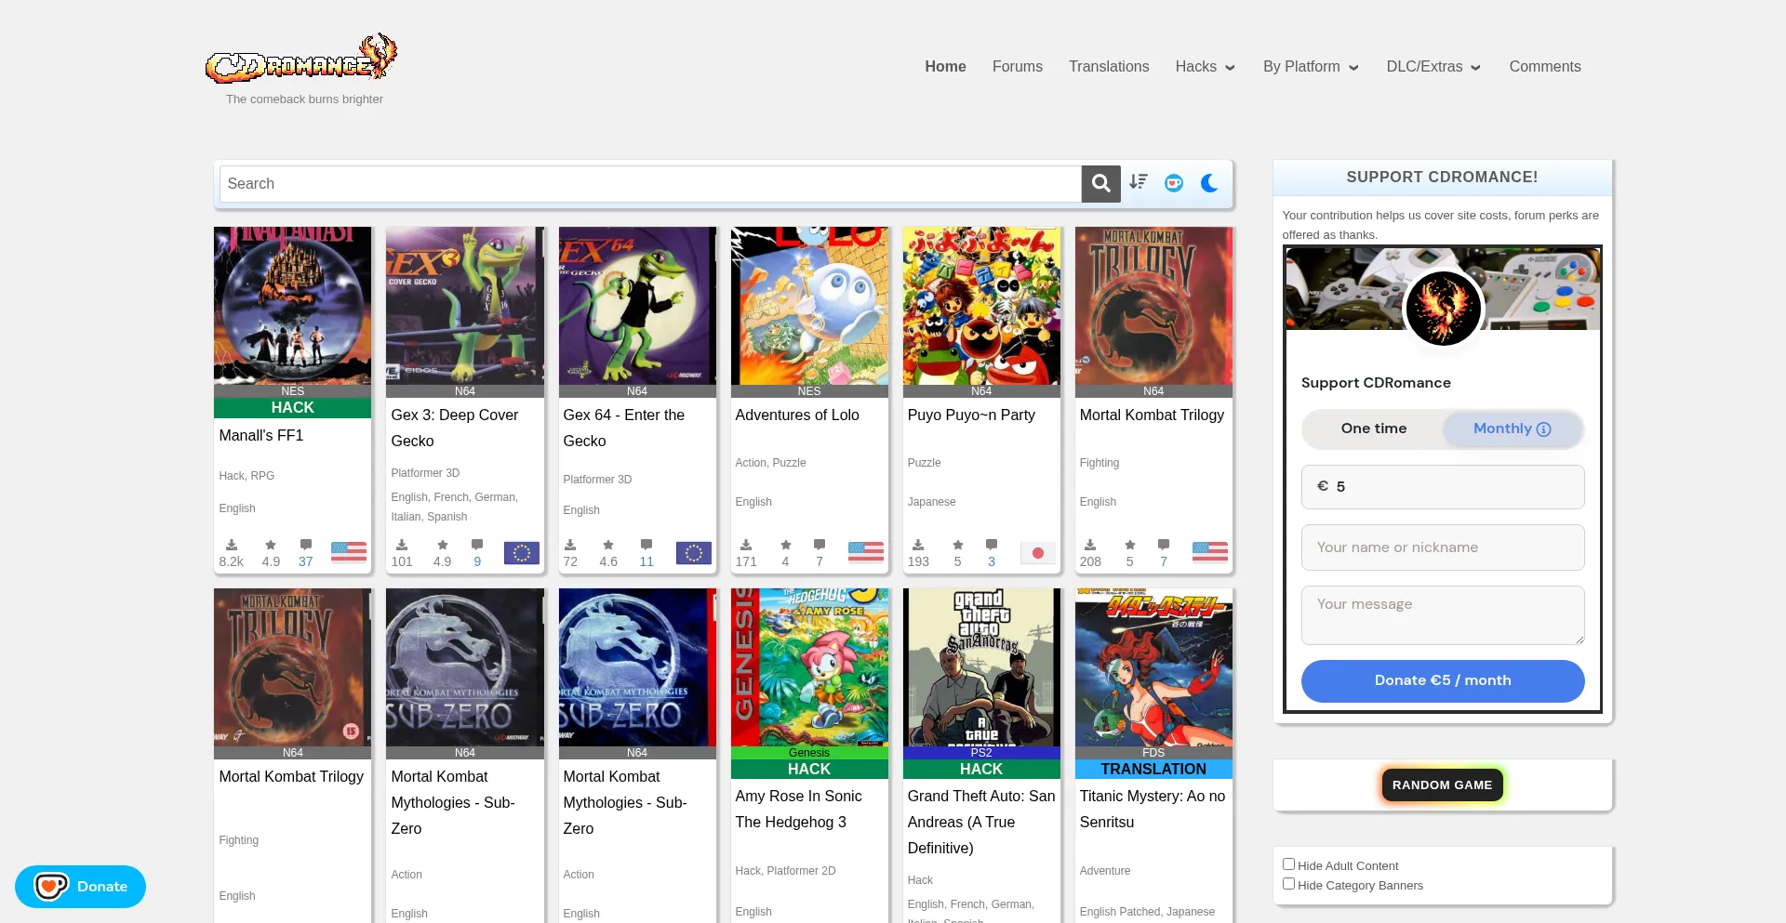Focus the Search text field
The width and height of the screenshot is (1786, 923).
coord(650,184)
